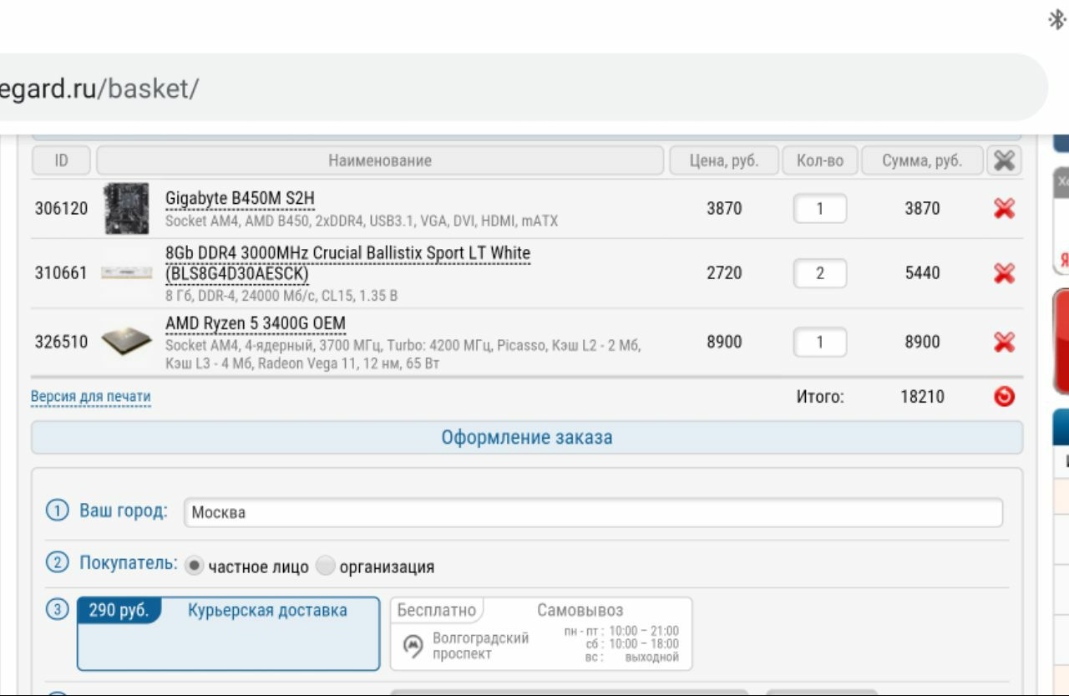Click product ID 310661
Viewport: 1069px width, 696px height.
(x=61, y=273)
